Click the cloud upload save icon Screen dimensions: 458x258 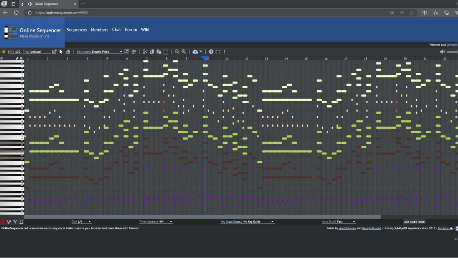195,52
